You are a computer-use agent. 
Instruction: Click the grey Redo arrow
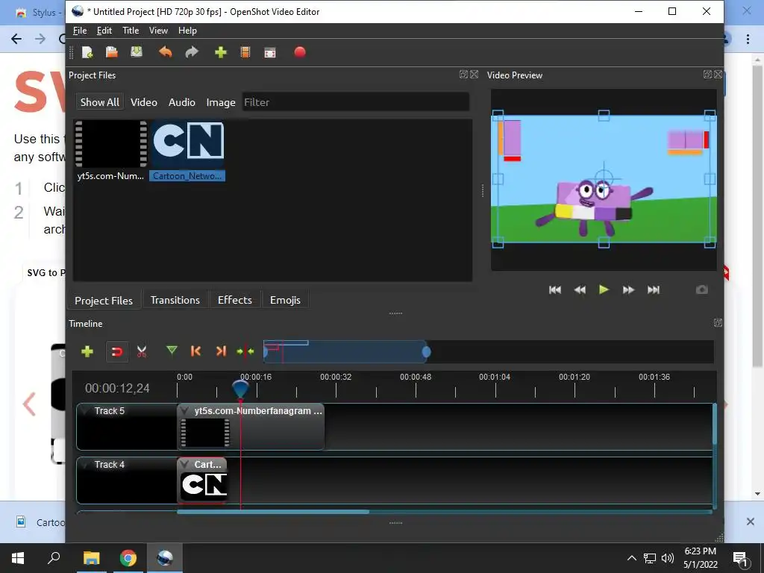tap(192, 52)
